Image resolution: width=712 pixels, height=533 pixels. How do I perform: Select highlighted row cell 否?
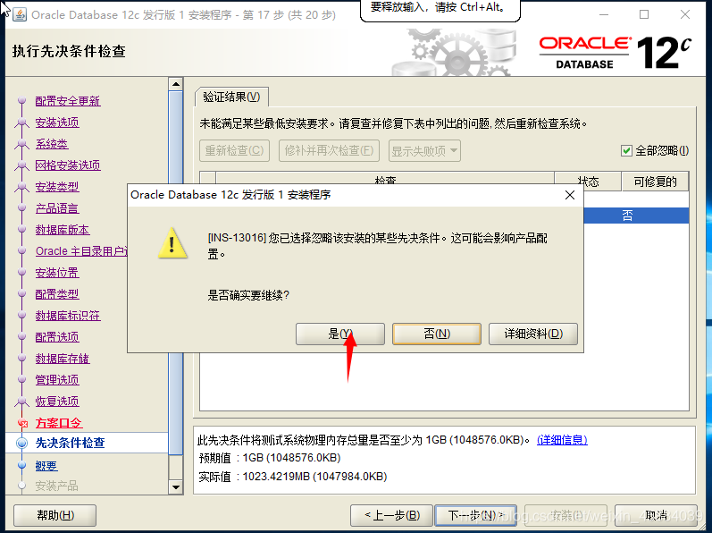click(x=627, y=216)
